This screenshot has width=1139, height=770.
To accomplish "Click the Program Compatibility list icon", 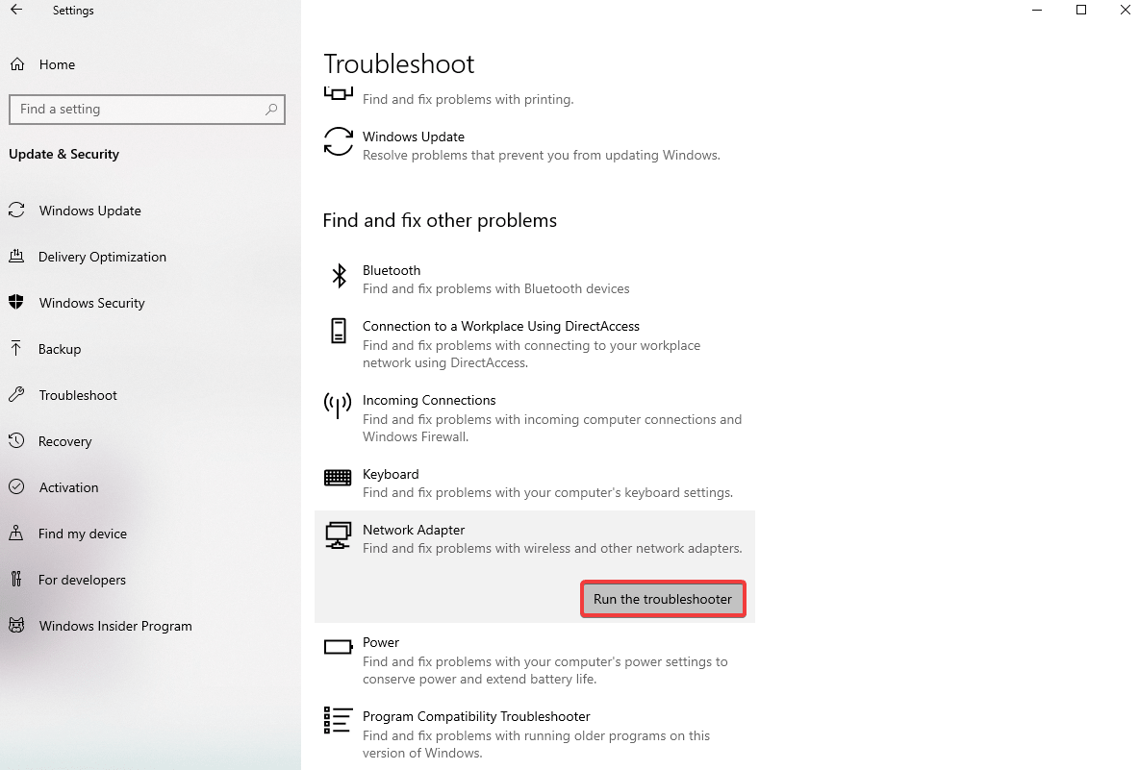I will 339,720.
